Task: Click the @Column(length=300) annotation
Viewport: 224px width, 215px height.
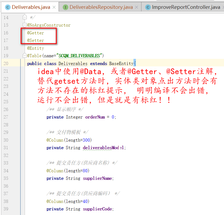Action: [x=69, y=140]
